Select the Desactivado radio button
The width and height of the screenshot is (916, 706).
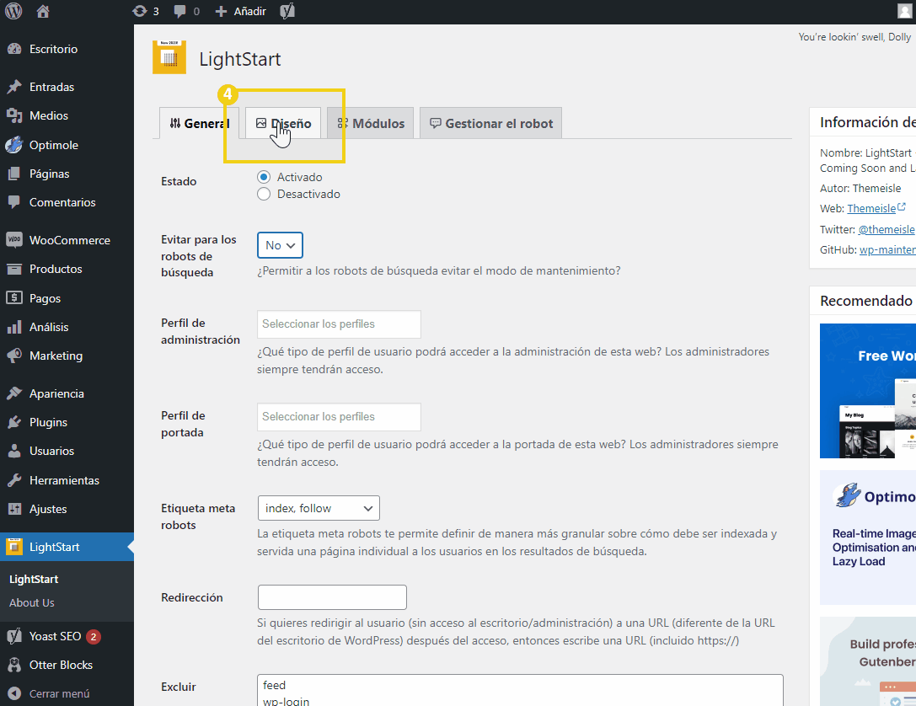(264, 194)
